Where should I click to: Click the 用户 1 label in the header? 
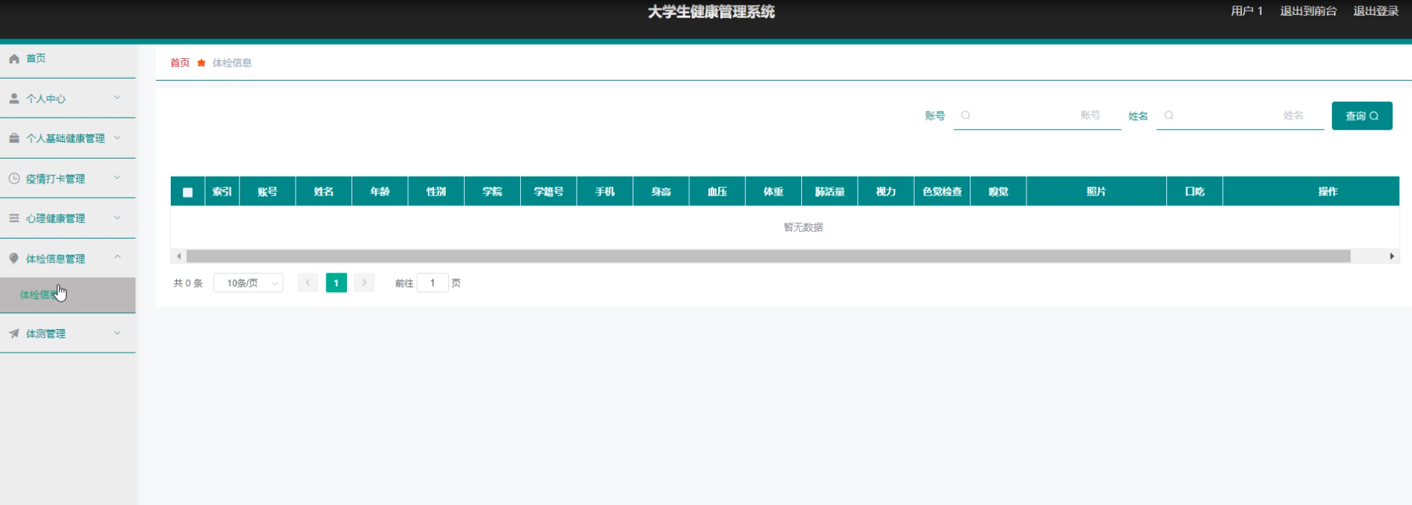click(x=1247, y=11)
